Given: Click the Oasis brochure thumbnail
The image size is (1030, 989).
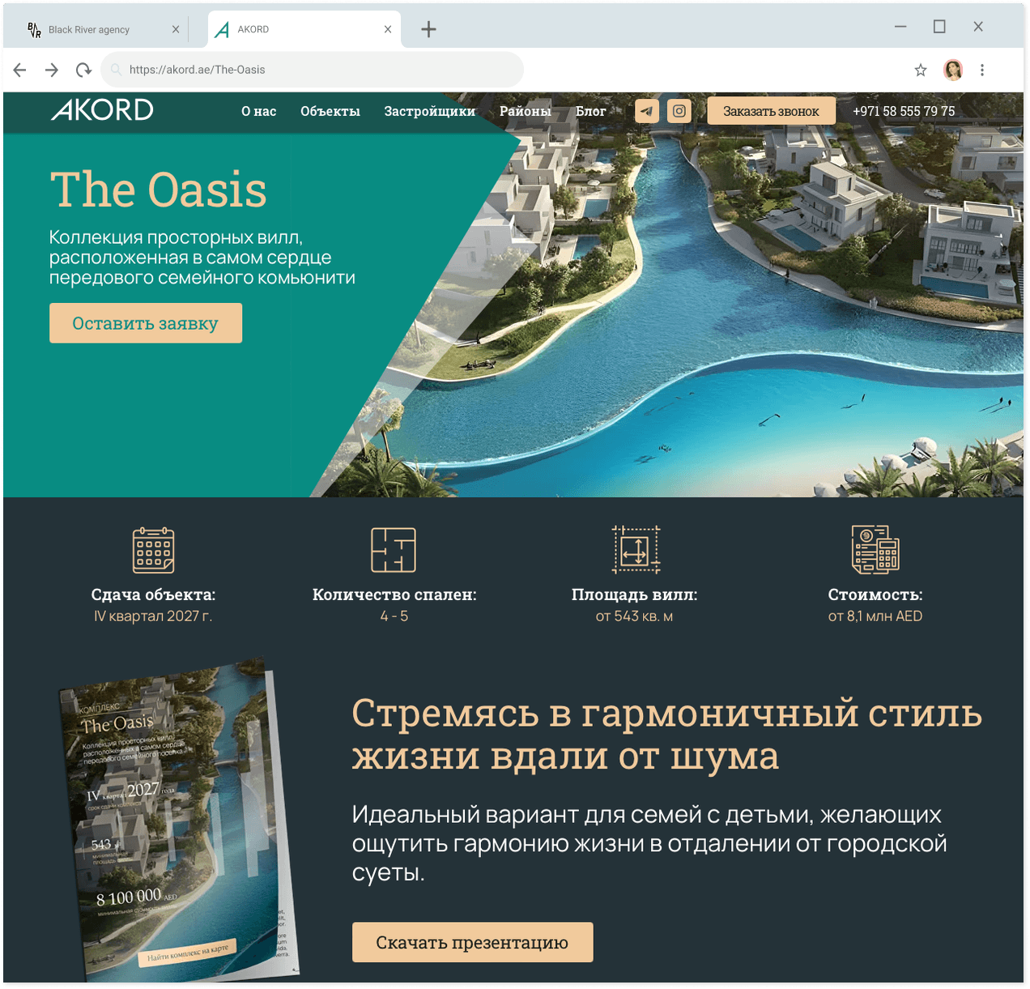Looking at the screenshot, I should pyautogui.click(x=177, y=820).
